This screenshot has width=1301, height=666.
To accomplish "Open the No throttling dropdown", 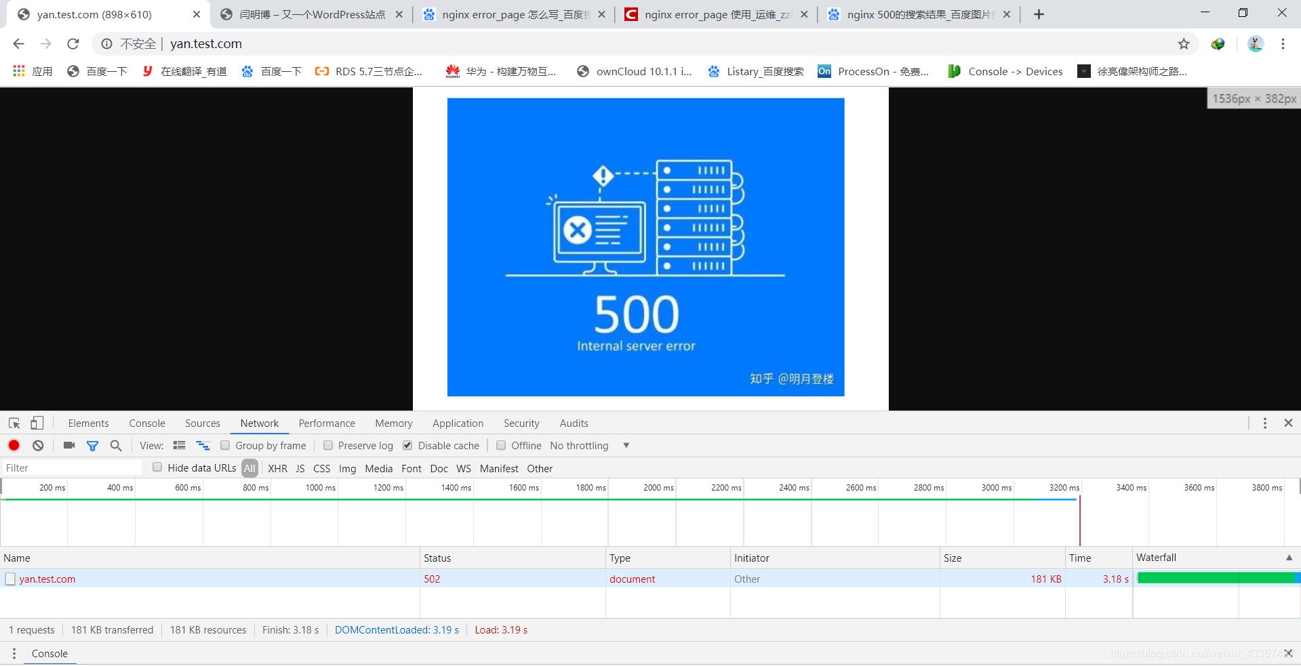I will [590, 445].
